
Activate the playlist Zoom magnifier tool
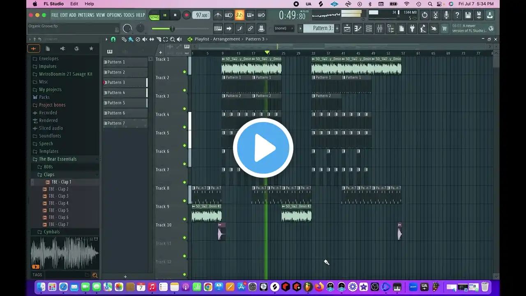tap(172, 39)
